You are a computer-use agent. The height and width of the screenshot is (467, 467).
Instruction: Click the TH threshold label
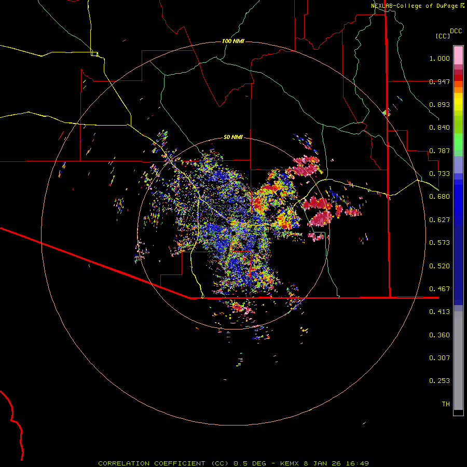[446, 404]
